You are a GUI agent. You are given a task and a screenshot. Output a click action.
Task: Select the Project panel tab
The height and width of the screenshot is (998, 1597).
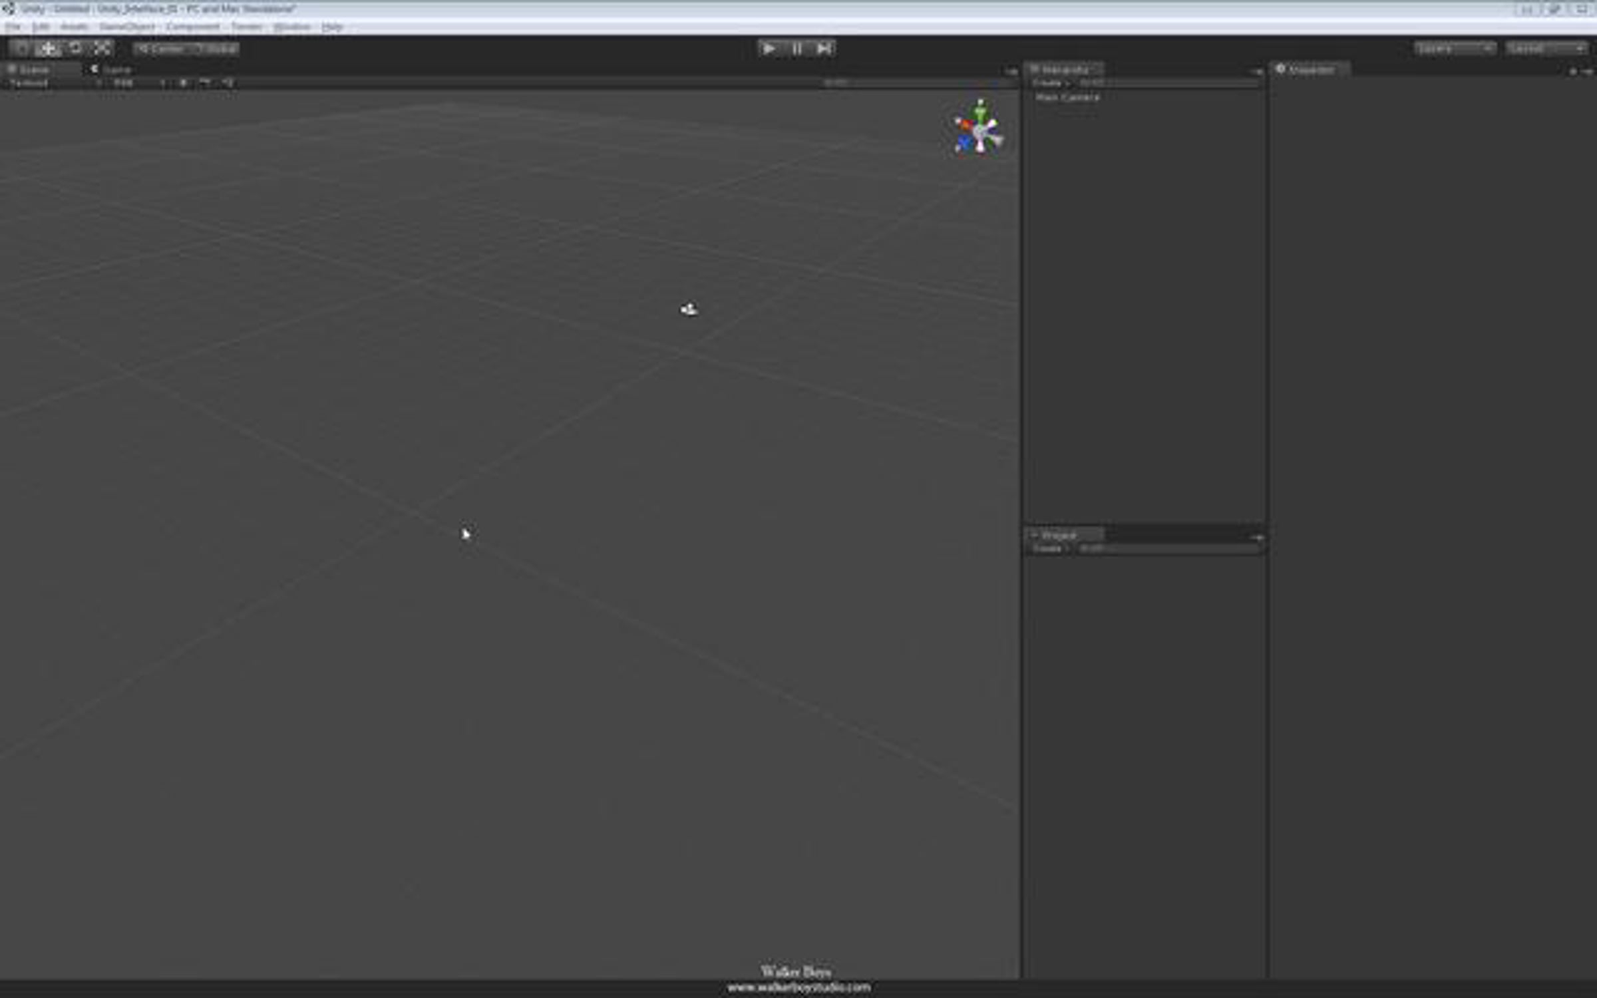click(x=1064, y=535)
